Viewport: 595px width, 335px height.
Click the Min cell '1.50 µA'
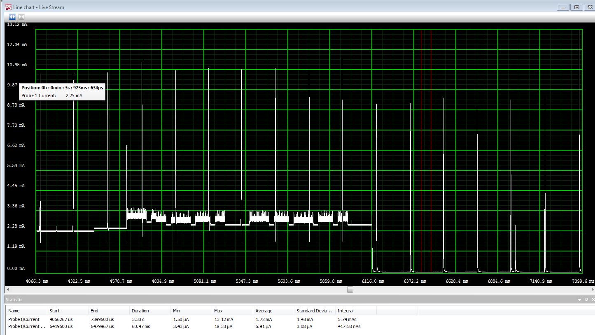(181, 319)
